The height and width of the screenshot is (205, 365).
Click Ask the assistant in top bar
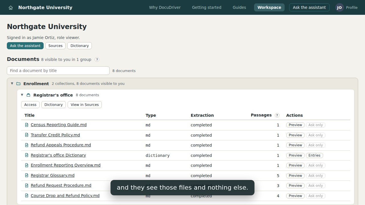click(x=309, y=7)
